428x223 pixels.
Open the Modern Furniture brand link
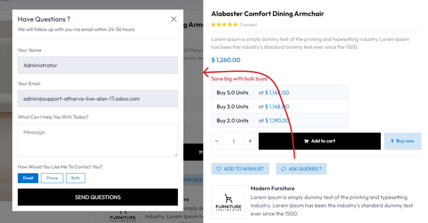pyautogui.click(x=273, y=188)
